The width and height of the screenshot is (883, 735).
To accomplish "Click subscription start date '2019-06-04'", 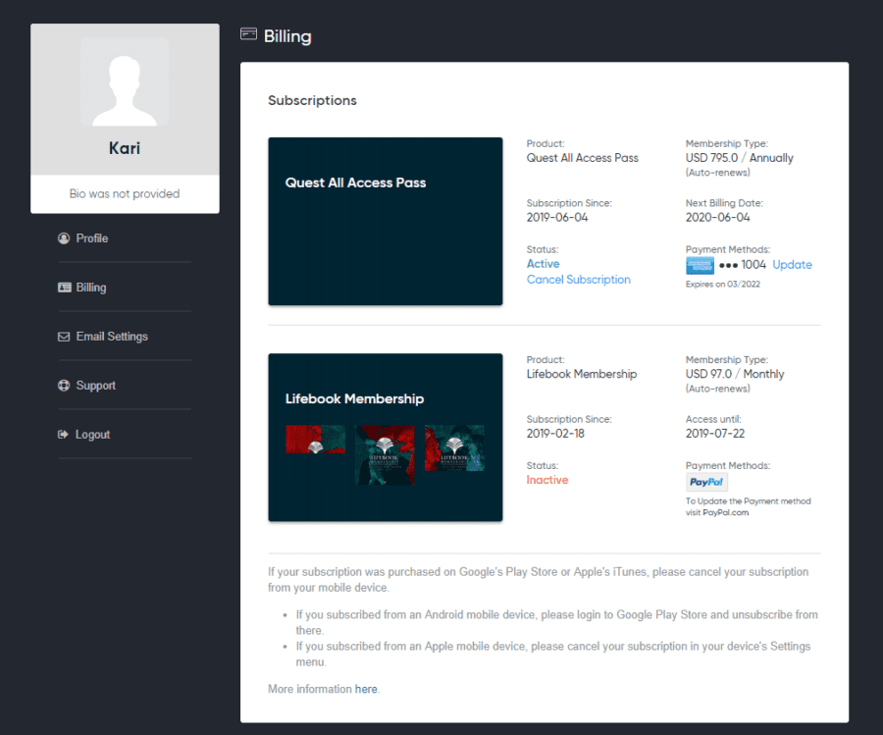I will click(x=557, y=218).
